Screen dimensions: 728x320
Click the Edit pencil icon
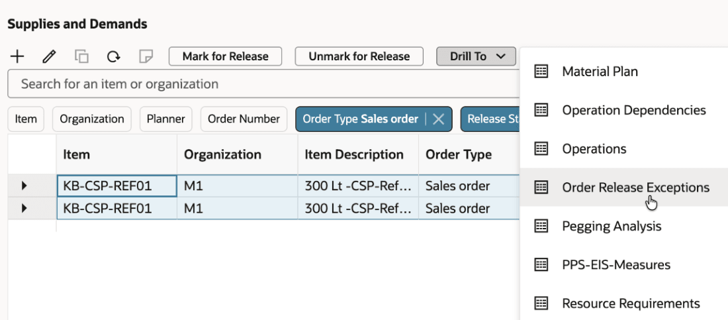point(49,57)
